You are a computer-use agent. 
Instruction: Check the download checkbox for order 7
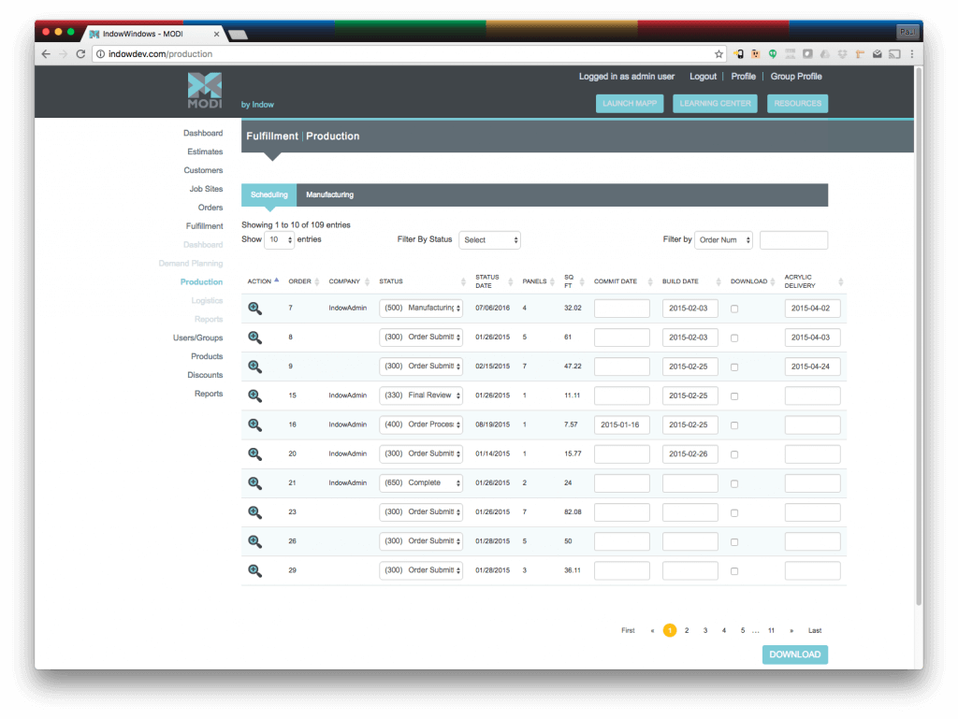734,309
